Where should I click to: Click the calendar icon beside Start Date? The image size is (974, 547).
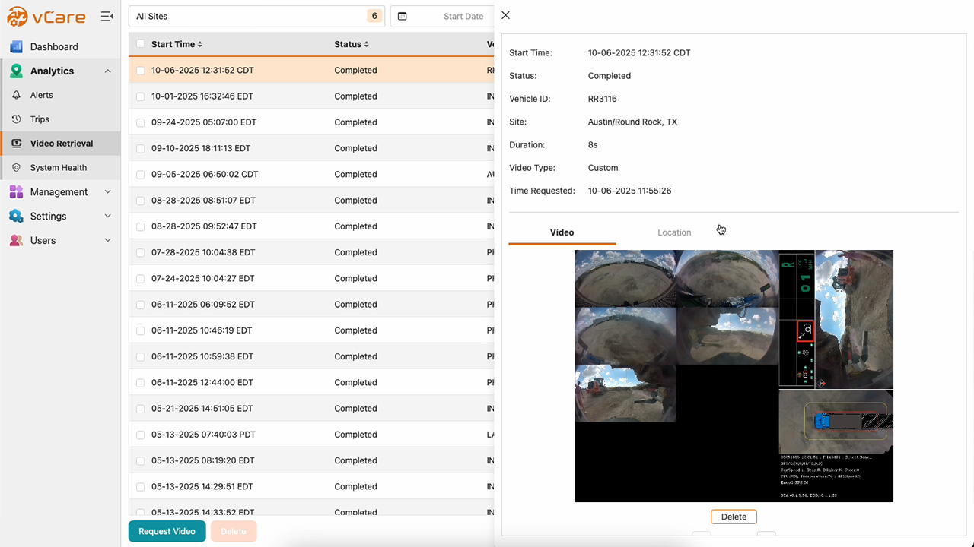coord(403,16)
